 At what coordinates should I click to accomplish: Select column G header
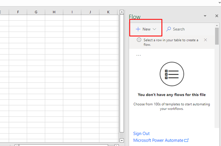[x=36, y=12]
